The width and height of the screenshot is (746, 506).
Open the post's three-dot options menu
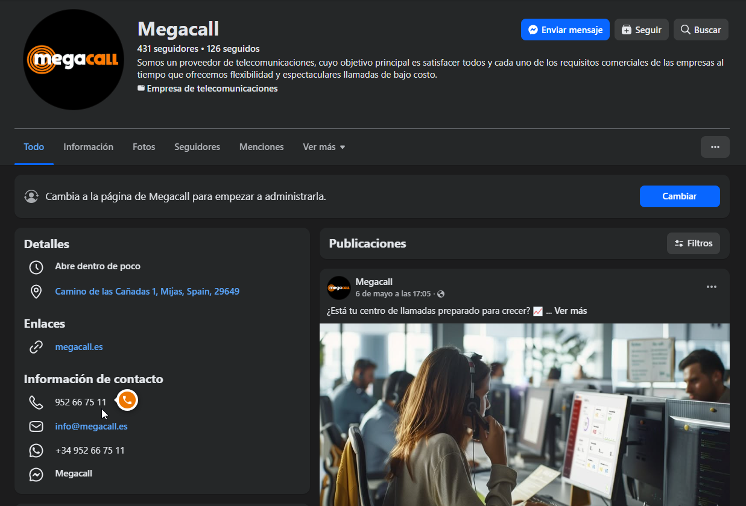[x=712, y=287]
